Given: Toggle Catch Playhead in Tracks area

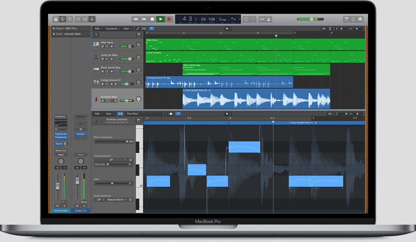Looking at the screenshot, I should click(x=152, y=29).
